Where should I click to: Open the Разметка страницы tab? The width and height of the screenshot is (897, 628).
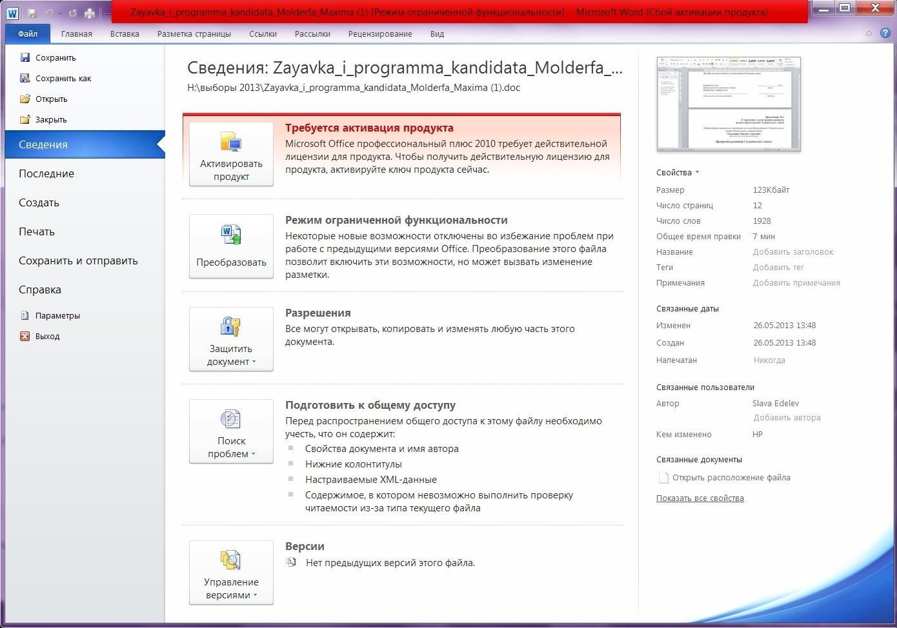[194, 34]
